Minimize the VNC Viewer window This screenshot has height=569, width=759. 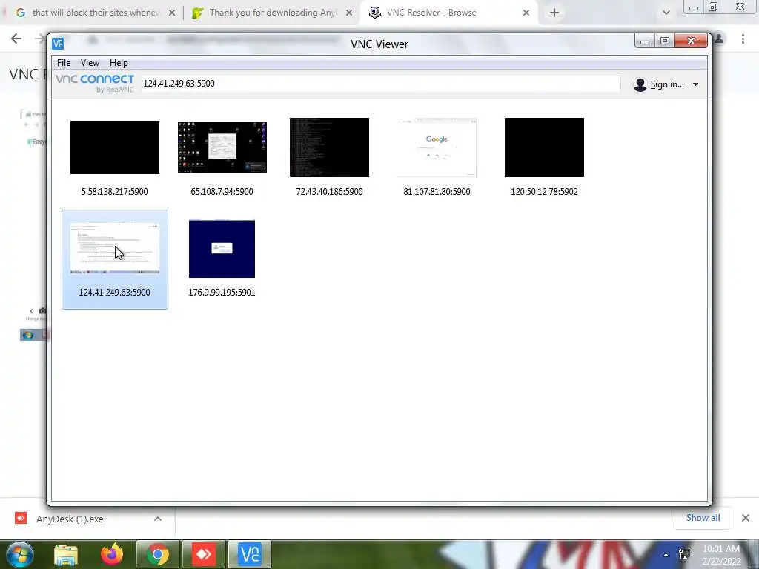(x=645, y=41)
